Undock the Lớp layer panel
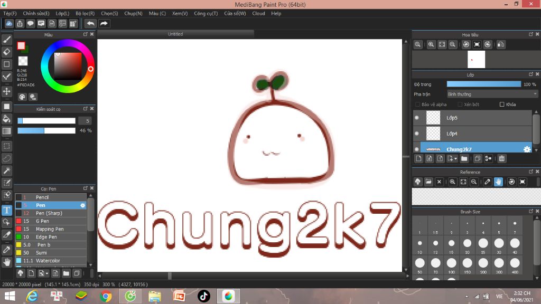The image size is (541, 304). tap(530, 74)
